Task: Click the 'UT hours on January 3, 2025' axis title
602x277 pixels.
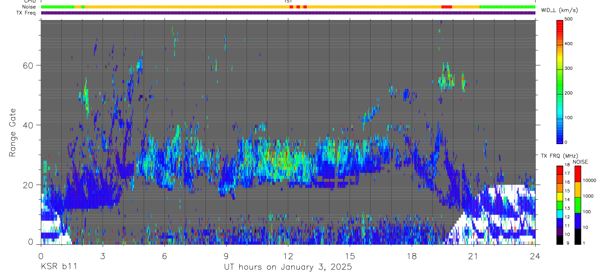Action: tap(288, 267)
